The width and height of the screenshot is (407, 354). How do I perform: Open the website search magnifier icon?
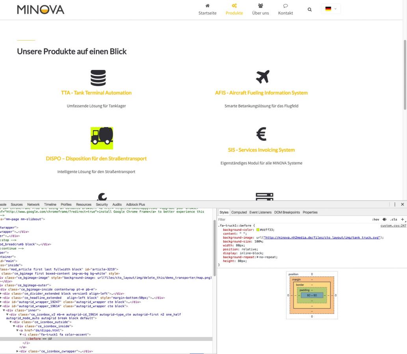point(310,9)
